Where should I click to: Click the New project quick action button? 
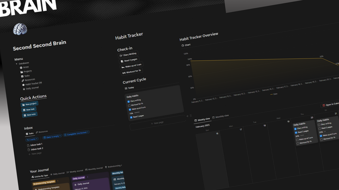pos(29,104)
